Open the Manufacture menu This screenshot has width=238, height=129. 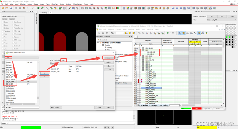(x=78, y=4)
